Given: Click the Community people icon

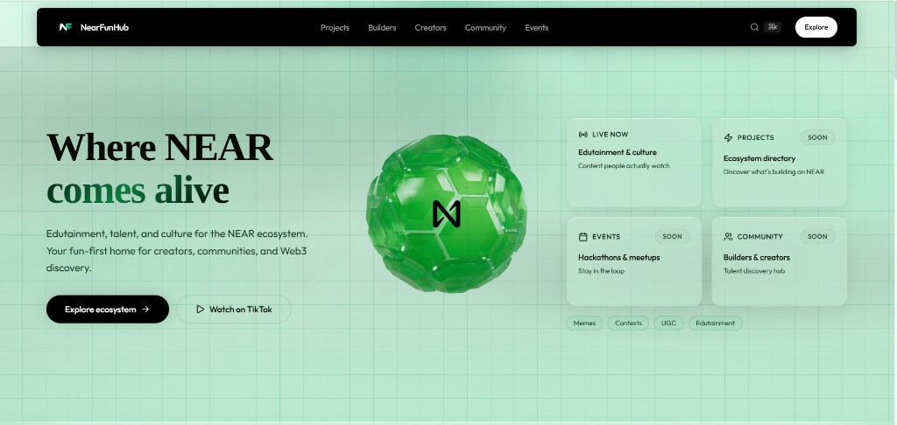Looking at the screenshot, I should [x=728, y=236].
